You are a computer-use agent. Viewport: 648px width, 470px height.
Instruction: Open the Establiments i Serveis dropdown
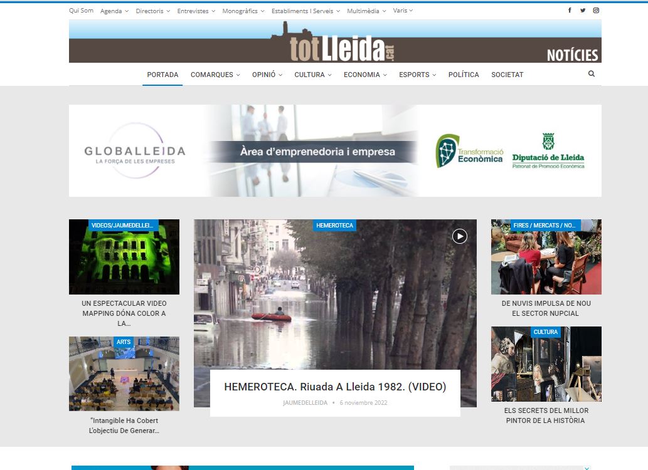click(305, 11)
